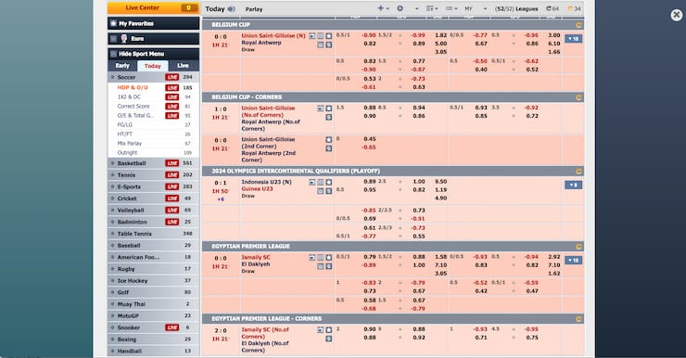Open the (52/52) Leagues filter

click(516, 8)
